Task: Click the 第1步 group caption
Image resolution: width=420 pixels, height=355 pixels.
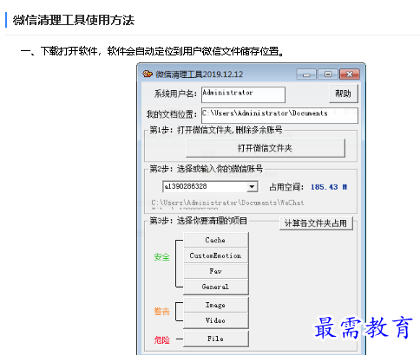Action: coord(216,130)
